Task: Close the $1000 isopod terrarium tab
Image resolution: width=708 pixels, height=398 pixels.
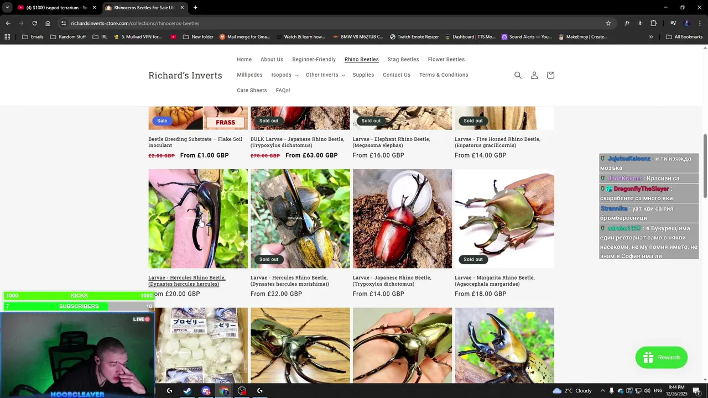Action: point(94,8)
